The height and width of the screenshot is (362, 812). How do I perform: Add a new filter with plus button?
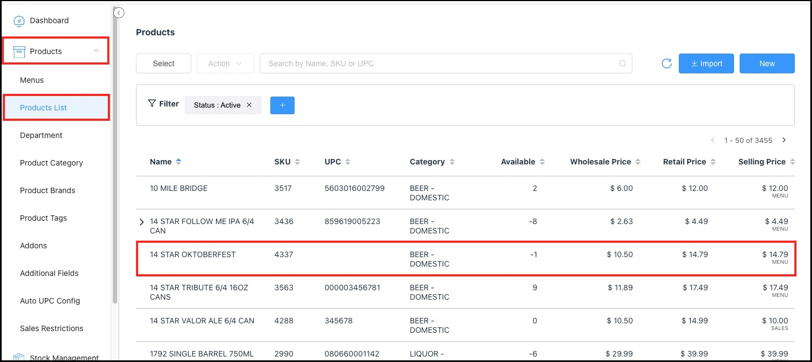tap(282, 105)
